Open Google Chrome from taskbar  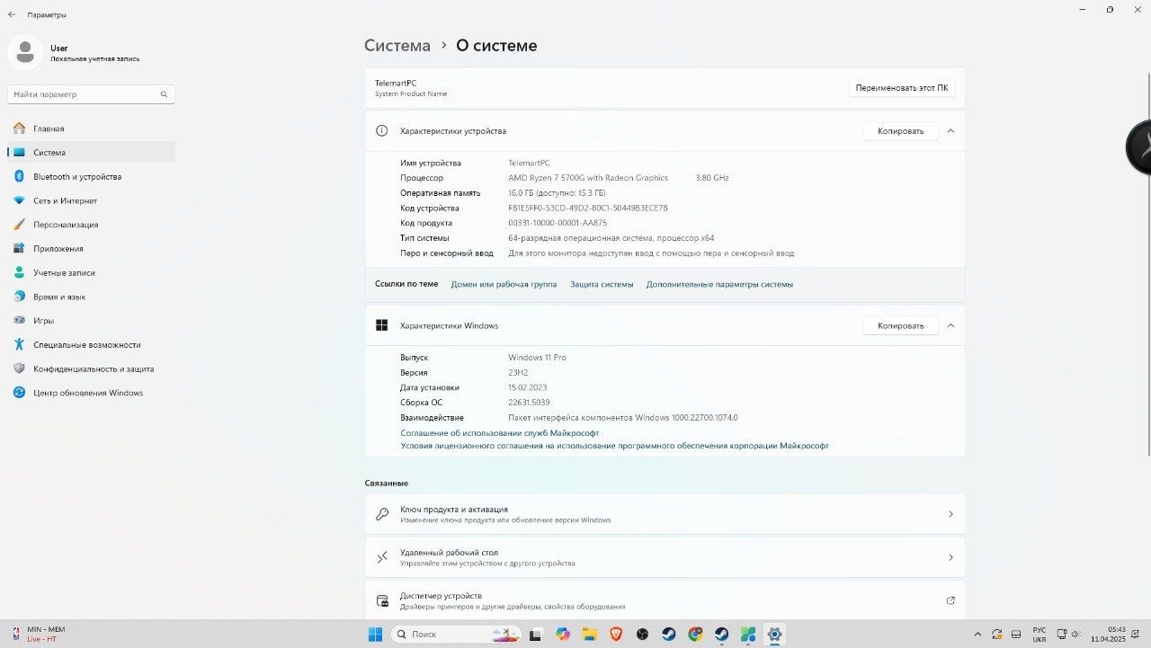695,635
